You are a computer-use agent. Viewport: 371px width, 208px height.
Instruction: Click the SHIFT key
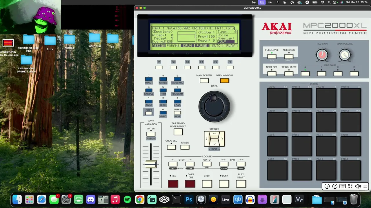149,113
